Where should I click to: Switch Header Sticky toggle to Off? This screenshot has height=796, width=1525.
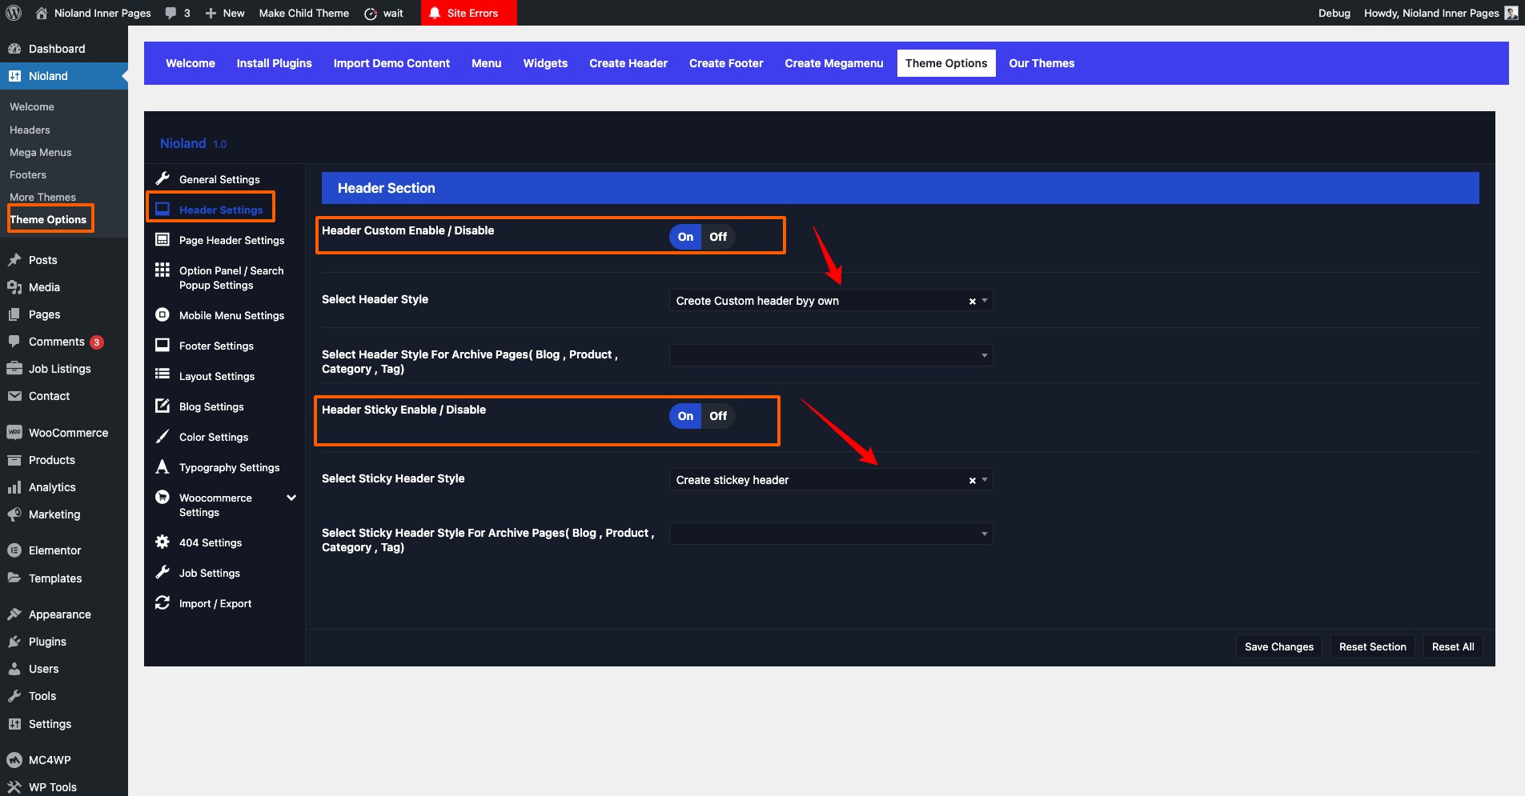click(x=718, y=416)
